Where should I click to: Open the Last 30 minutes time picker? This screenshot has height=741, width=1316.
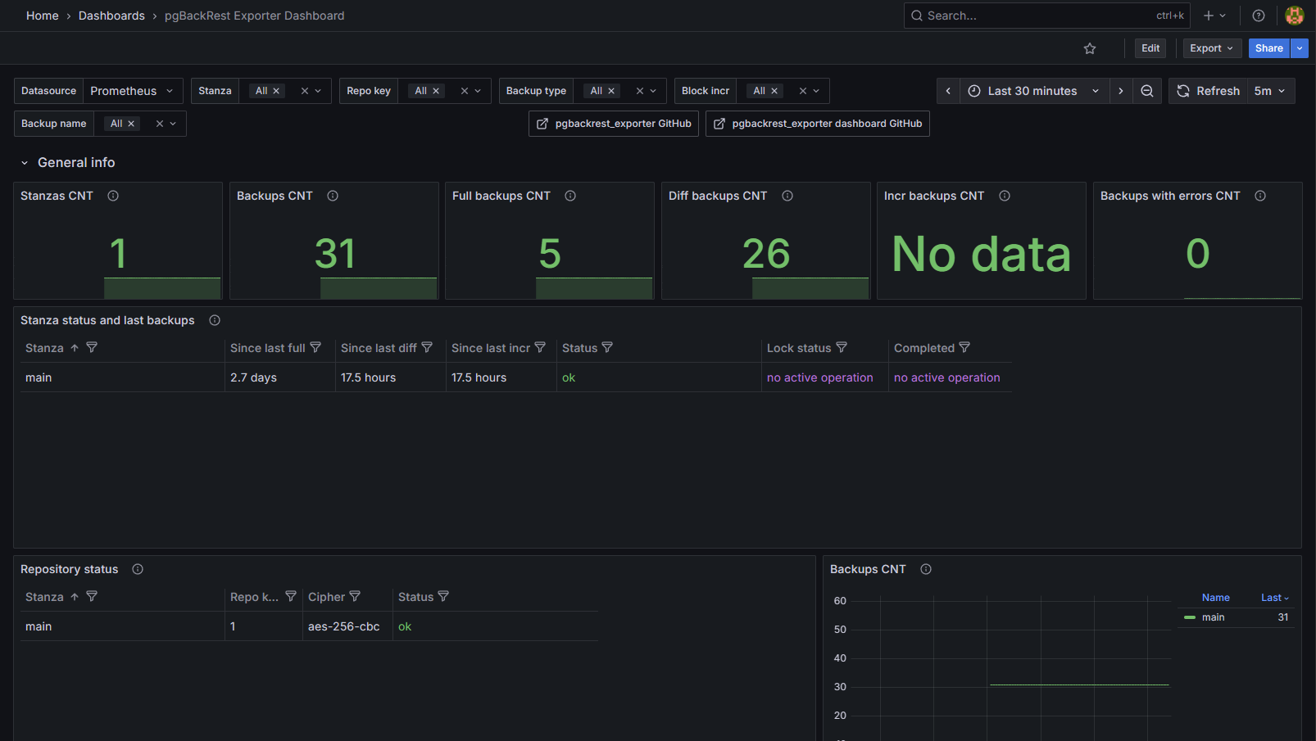tap(1032, 91)
